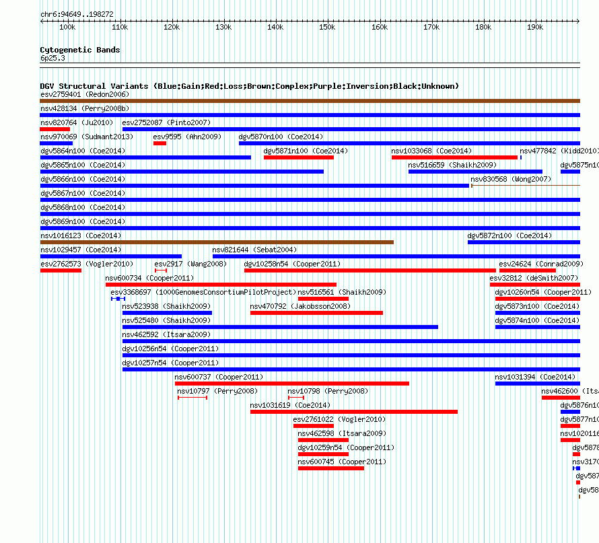Select esv2917 (Wang2008) label

190,264
